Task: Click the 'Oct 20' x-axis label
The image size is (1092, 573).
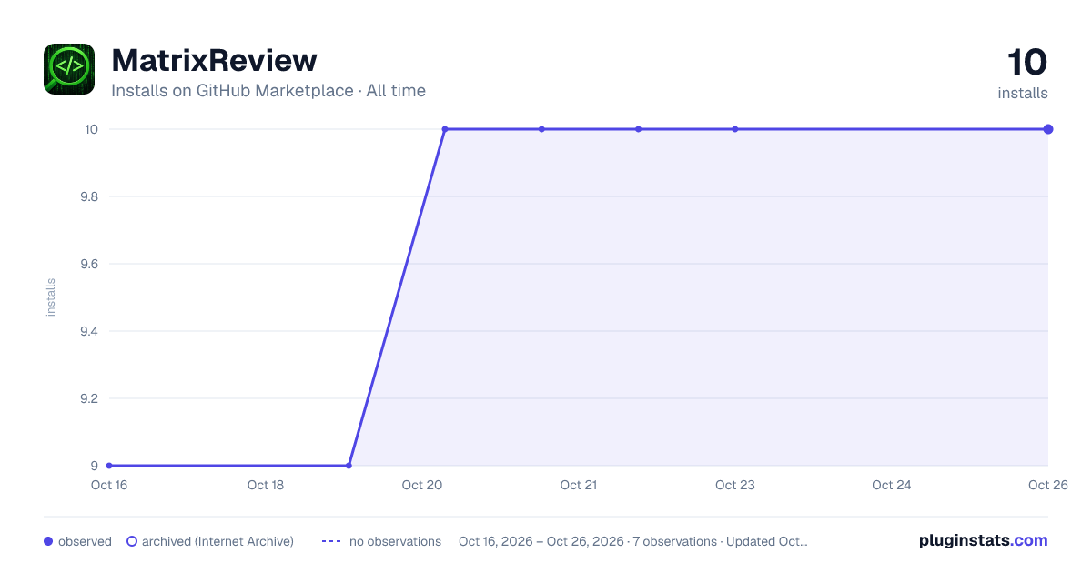Action: click(x=422, y=485)
